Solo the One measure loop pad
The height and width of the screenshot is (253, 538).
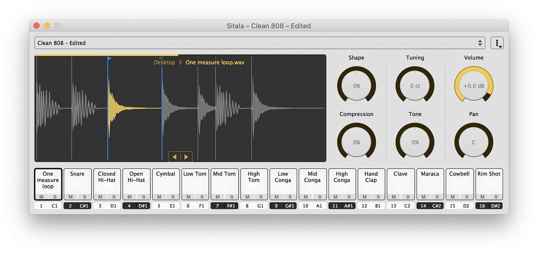55,197
